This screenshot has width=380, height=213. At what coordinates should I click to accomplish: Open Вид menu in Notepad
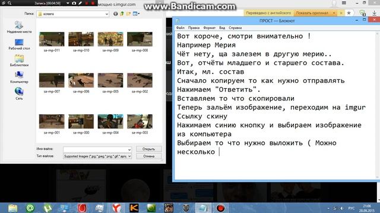coord(222,28)
